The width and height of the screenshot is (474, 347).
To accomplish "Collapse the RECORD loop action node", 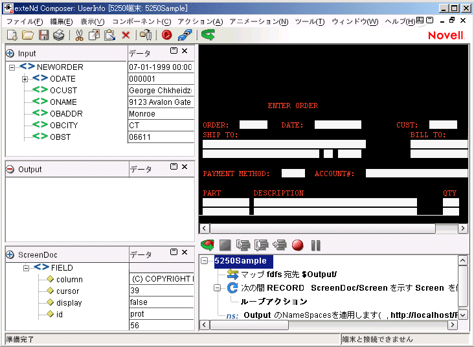I will point(218,287).
